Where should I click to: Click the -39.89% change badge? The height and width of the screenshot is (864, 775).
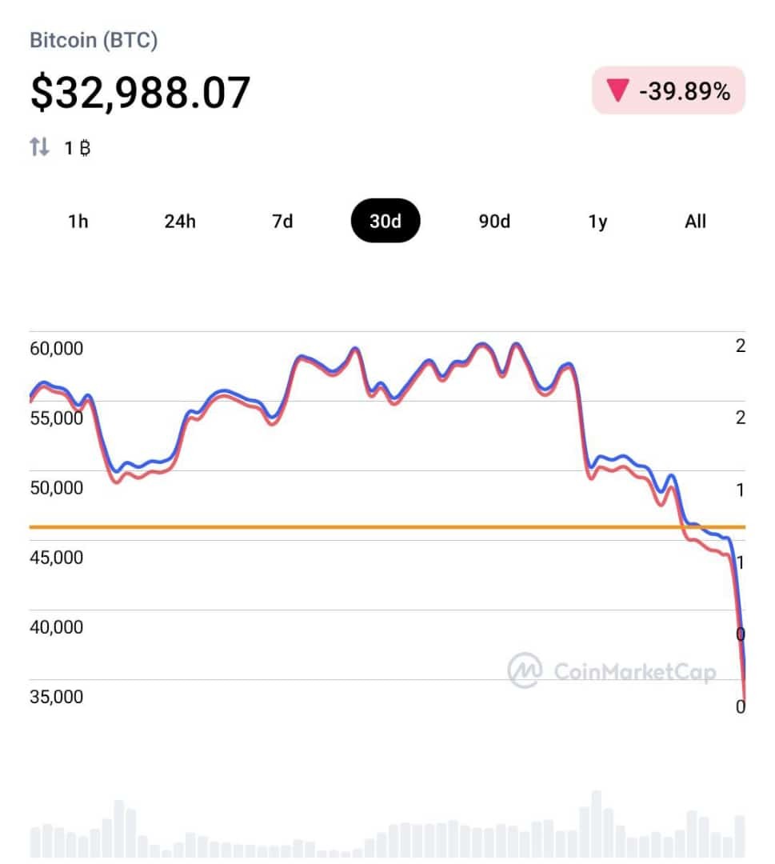point(669,90)
